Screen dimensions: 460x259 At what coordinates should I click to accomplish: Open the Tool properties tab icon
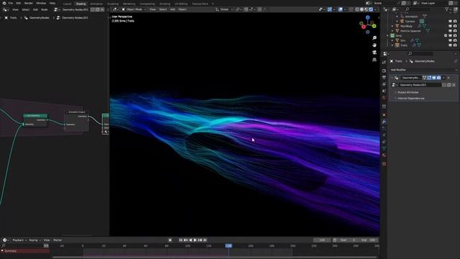click(x=384, y=63)
